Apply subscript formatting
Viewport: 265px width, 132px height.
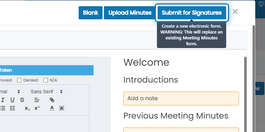pos(27,108)
